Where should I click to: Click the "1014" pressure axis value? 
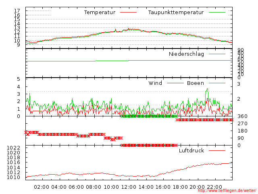click(x=13, y=167)
